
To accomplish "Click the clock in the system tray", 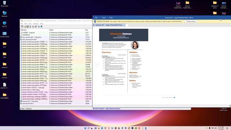I will pos(221,128).
